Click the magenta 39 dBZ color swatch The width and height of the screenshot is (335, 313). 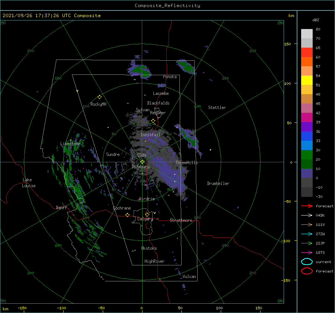(307, 118)
